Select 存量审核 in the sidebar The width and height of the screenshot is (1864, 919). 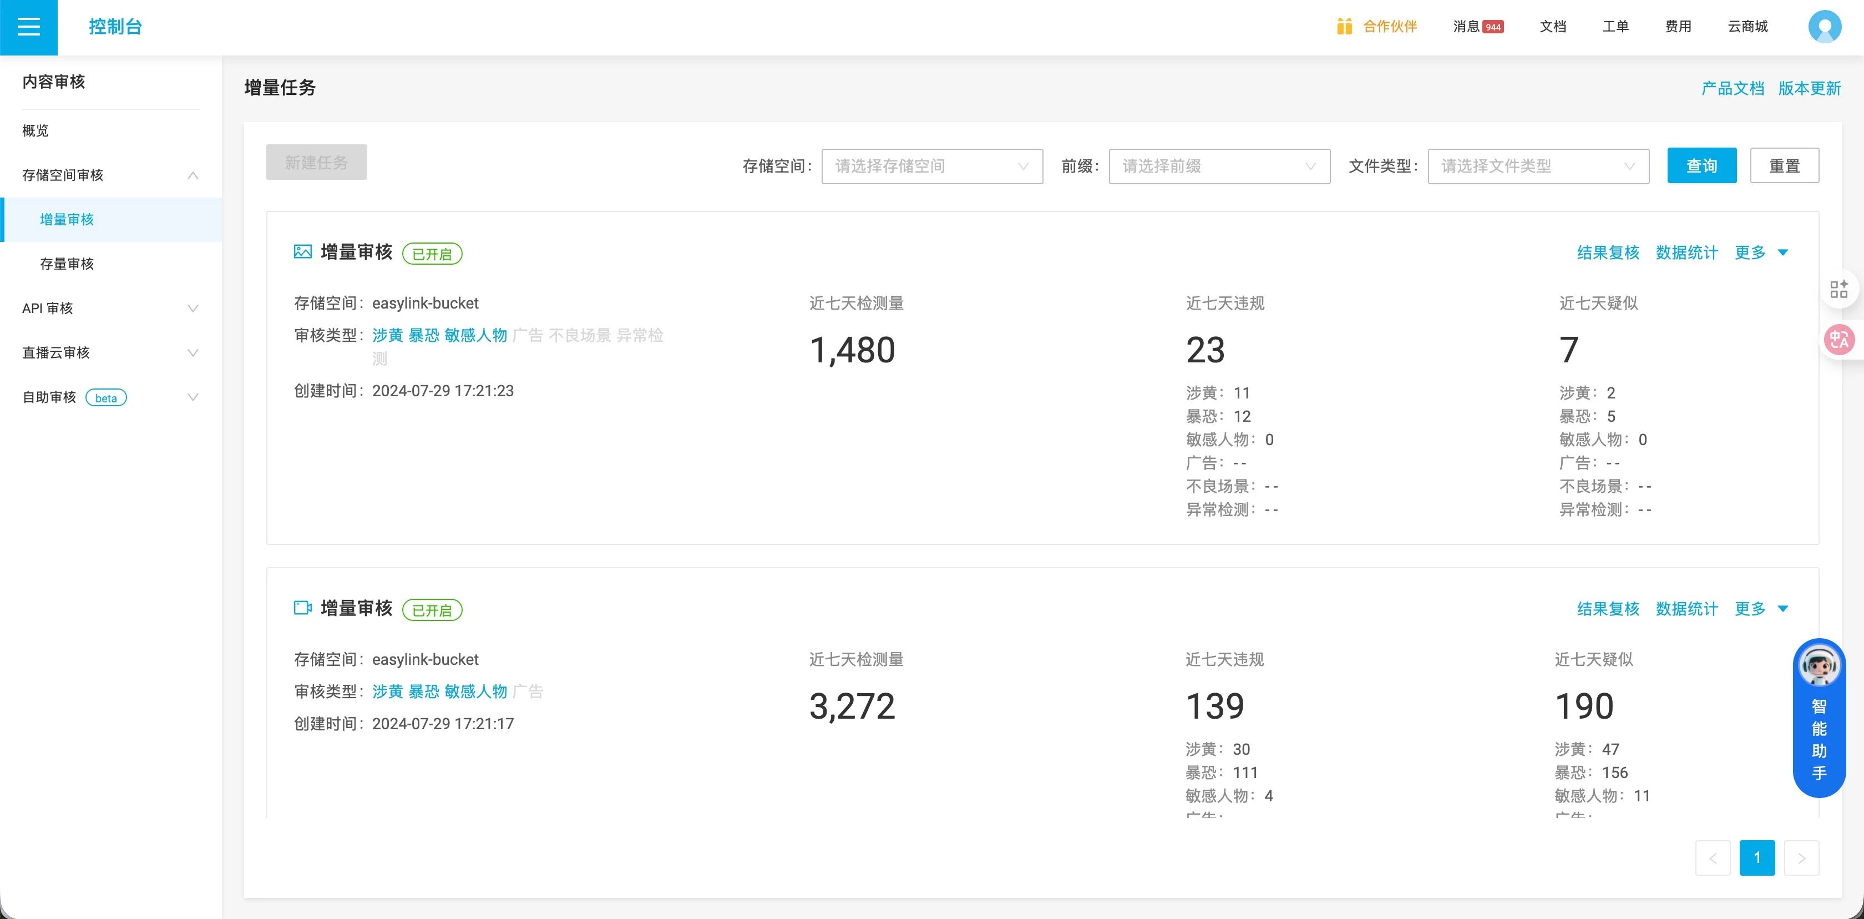coord(67,264)
